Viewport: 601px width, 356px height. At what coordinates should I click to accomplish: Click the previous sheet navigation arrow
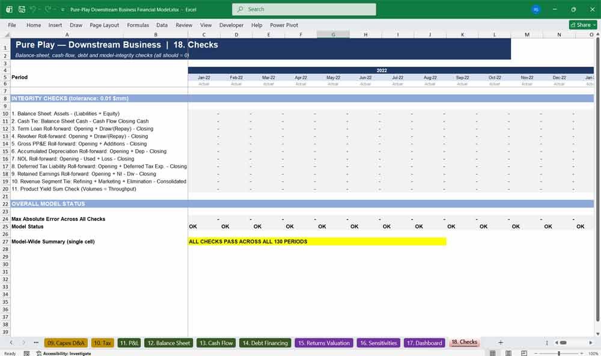click(11, 343)
